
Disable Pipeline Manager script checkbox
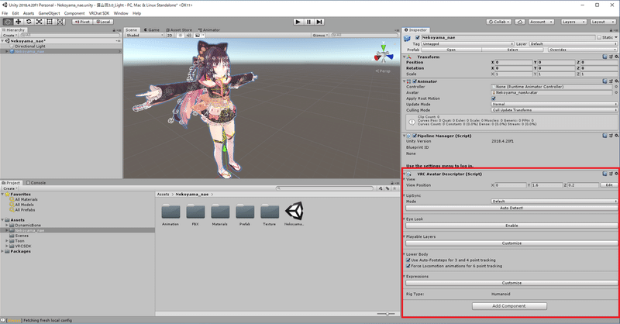coord(415,136)
